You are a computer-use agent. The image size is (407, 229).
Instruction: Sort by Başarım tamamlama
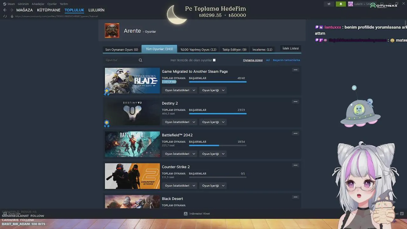[x=286, y=60]
